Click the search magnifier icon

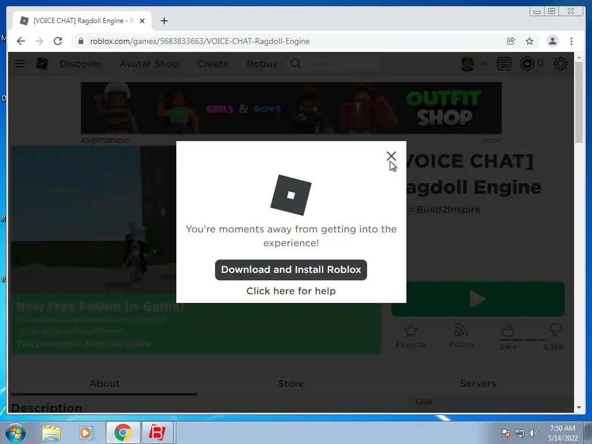295,64
